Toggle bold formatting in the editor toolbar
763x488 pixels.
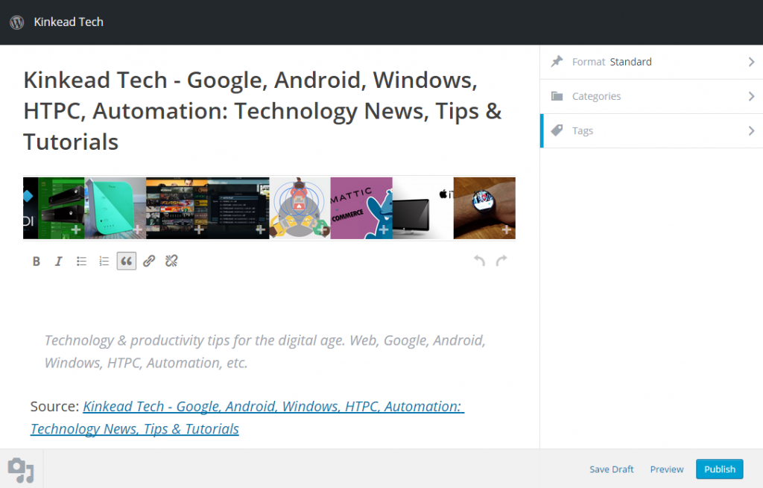[x=36, y=261]
